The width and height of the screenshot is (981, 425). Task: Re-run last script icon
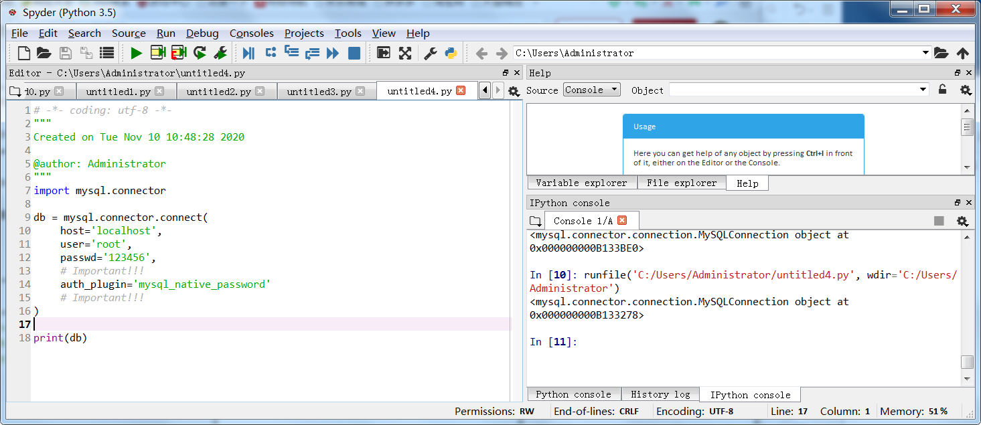(x=200, y=53)
